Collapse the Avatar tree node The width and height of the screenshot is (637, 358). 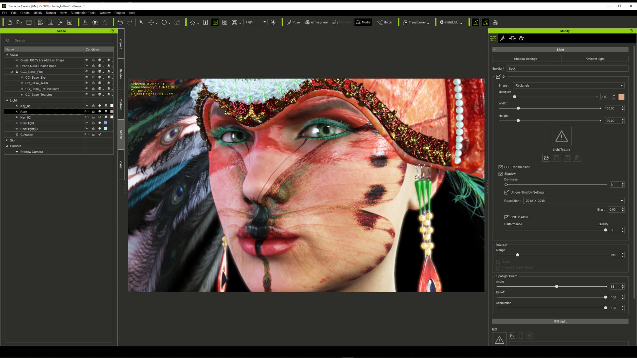pos(7,55)
